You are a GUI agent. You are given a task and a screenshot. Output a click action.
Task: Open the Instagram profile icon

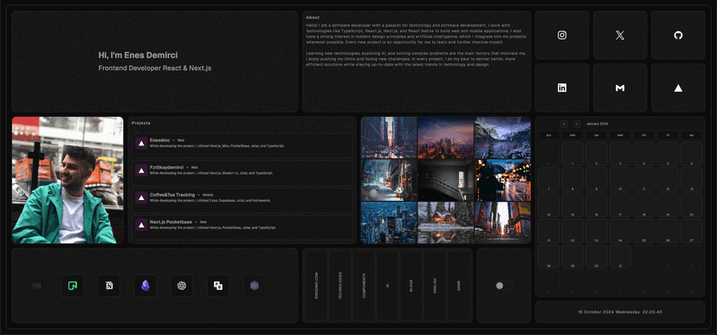pos(562,35)
